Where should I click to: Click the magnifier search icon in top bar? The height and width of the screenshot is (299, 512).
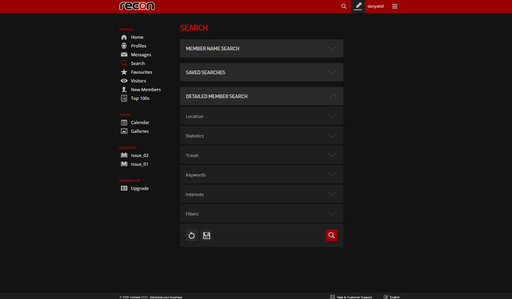(x=343, y=6)
